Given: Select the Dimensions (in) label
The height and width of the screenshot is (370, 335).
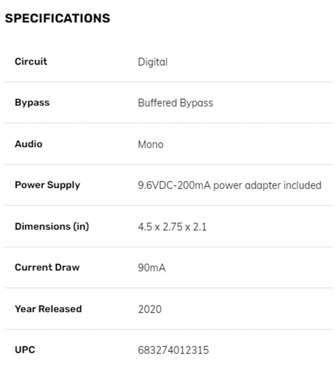Looking at the screenshot, I should click(52, 226).
